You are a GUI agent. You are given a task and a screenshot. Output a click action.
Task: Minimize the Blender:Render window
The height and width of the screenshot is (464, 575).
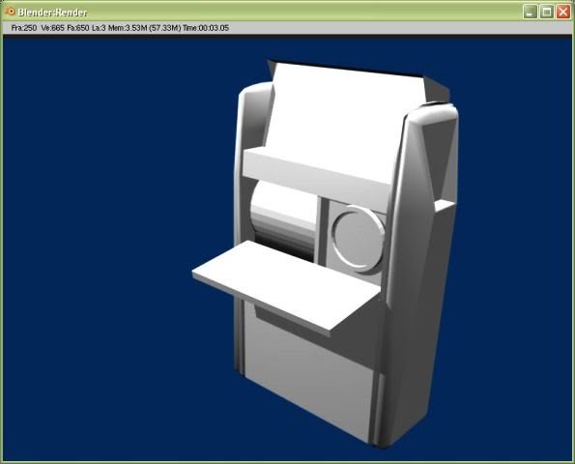click(530, 12)
